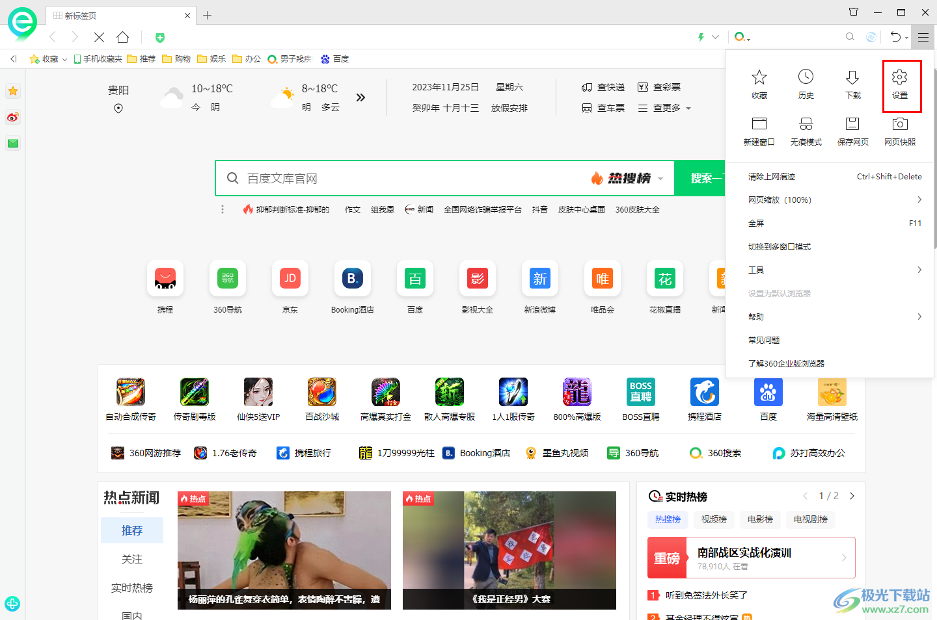Open the 放假安排 link
This screenshot has height=620, width=937.
pyautogui.click(x=509, y=108)
